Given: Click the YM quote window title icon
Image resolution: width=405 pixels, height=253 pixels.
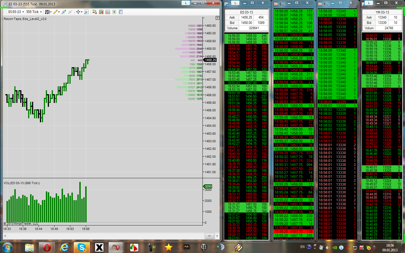Looking at the screenshot, I should tap(363, 4).
